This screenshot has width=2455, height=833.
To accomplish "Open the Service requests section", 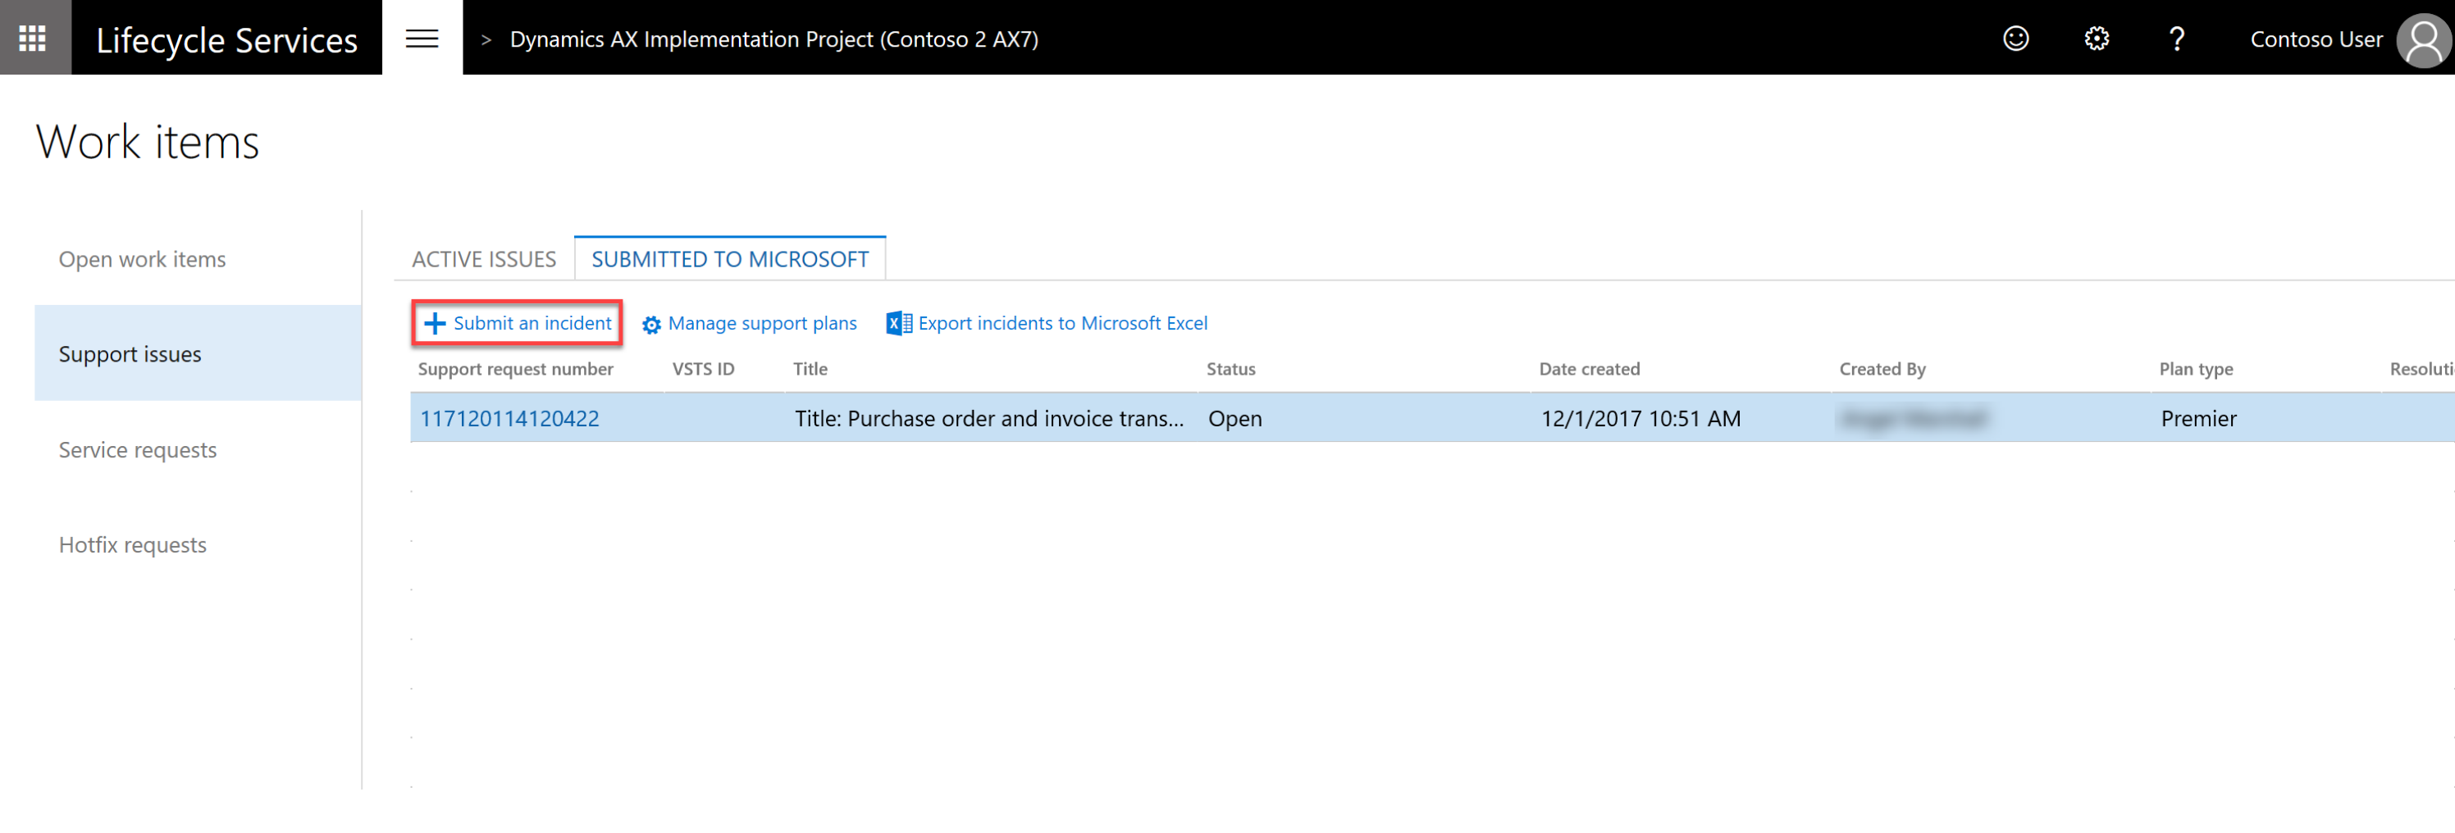I will click(137, 449).
